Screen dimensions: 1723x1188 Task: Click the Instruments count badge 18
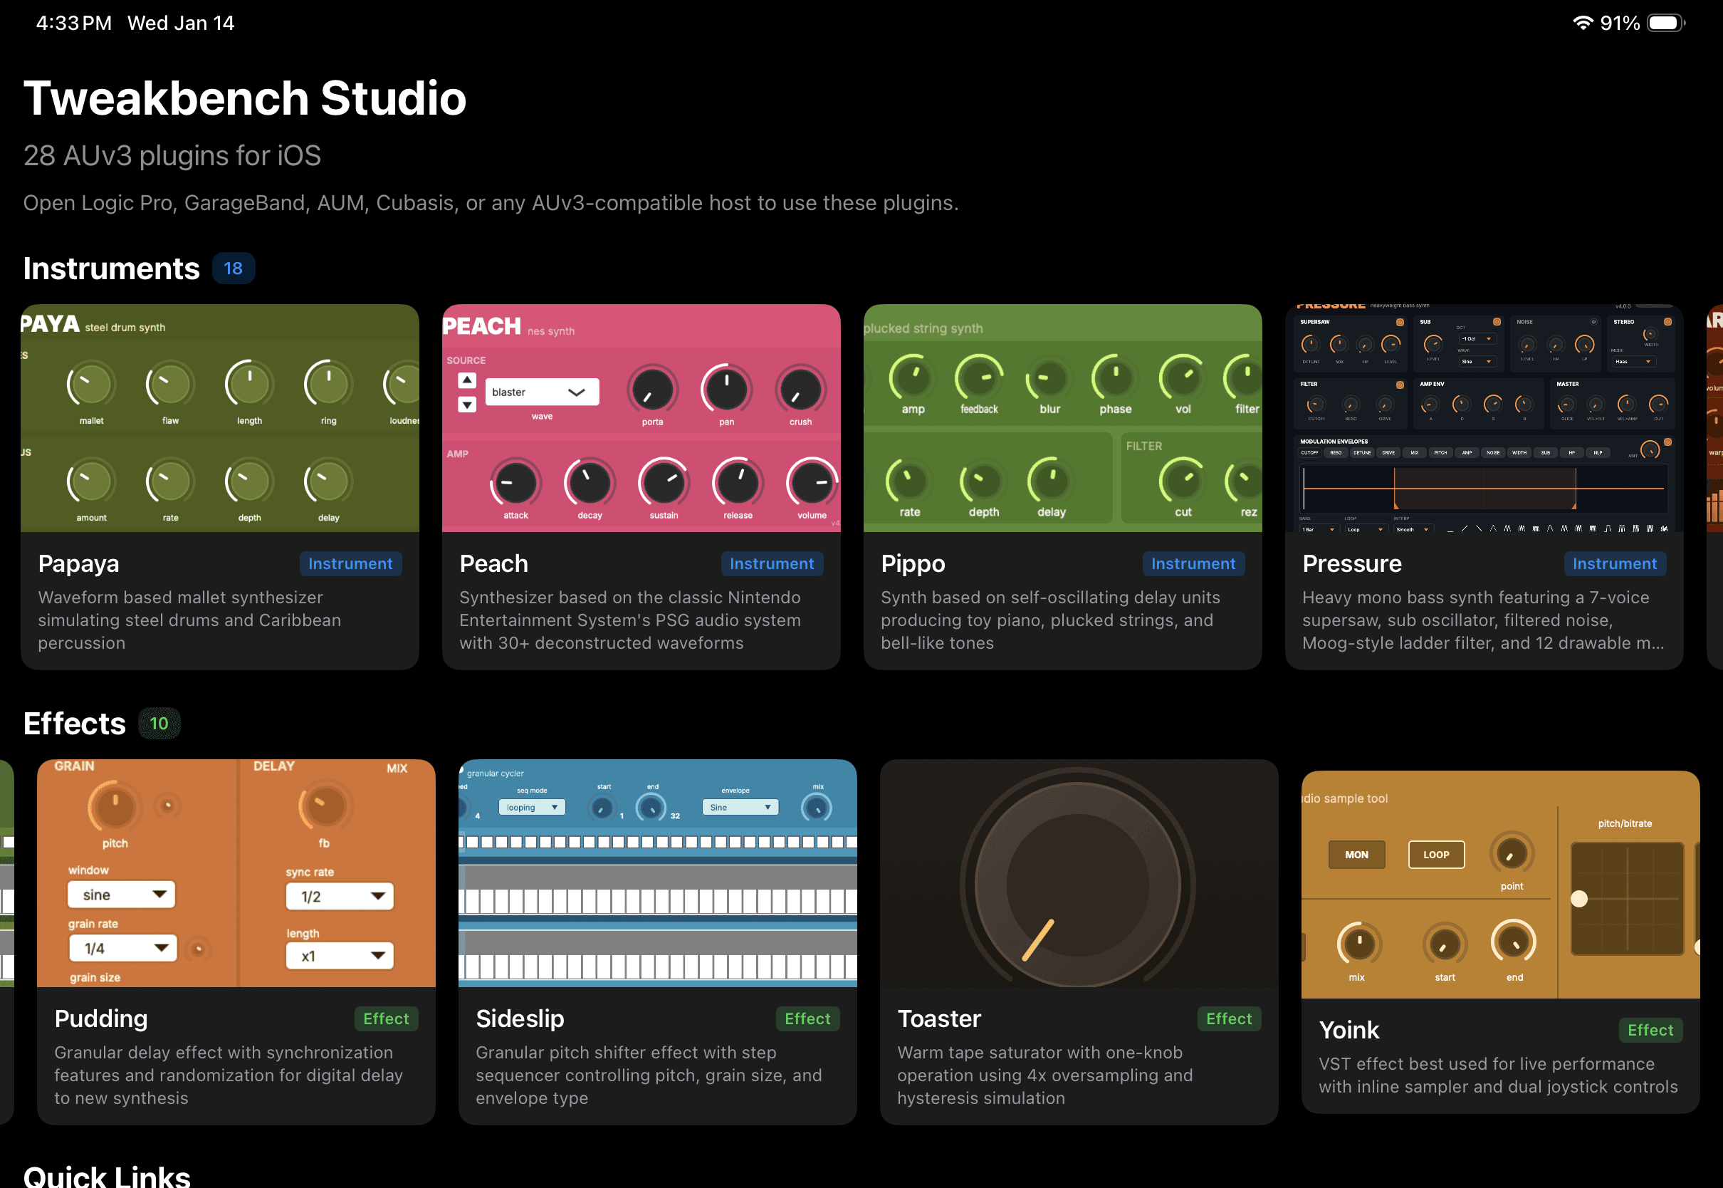[234, 268]
